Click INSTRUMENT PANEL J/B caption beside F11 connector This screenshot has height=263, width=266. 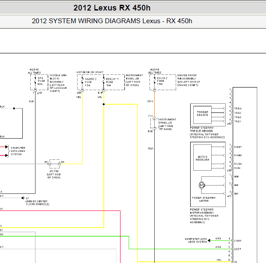tap(167, 124)
